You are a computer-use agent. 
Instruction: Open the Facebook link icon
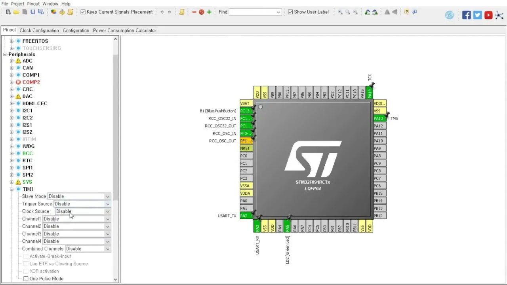467,15
